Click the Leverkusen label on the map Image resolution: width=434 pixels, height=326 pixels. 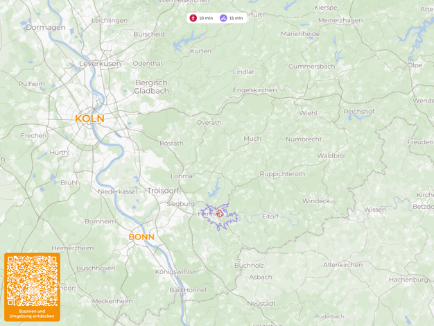(x=100, y=63)
